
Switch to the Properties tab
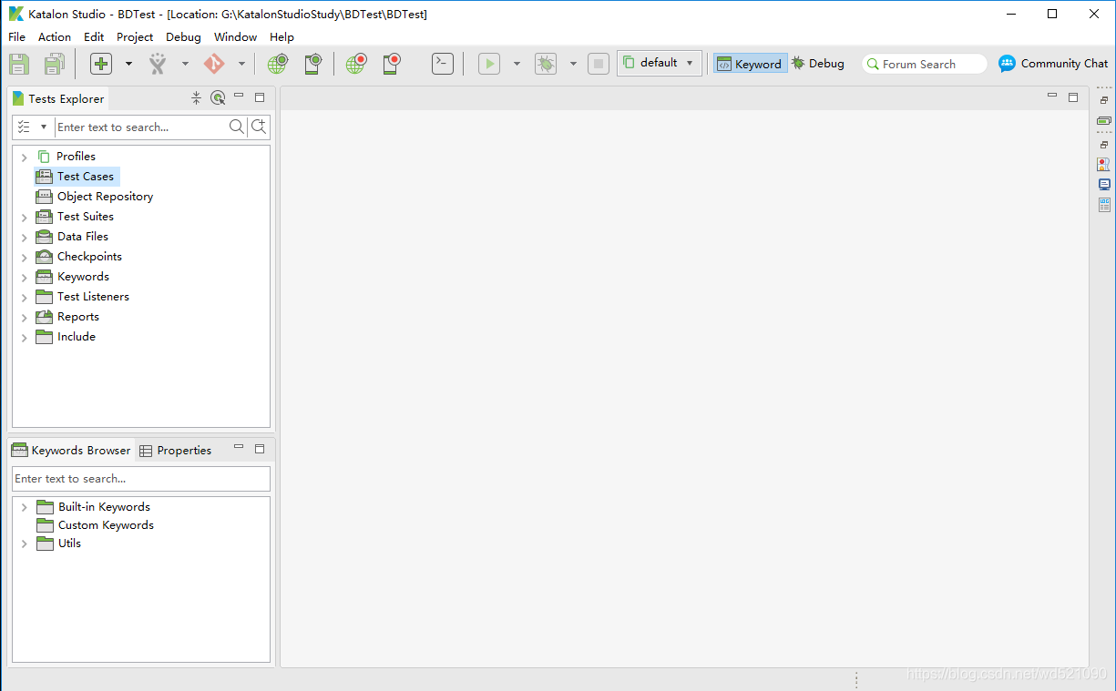pos(175,451)
